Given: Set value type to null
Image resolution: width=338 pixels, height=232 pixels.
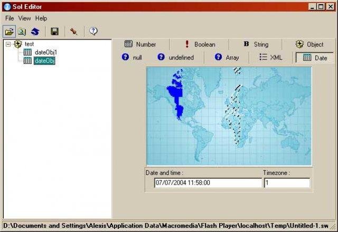Looking at the screenshot, I should tap(132, 57).
